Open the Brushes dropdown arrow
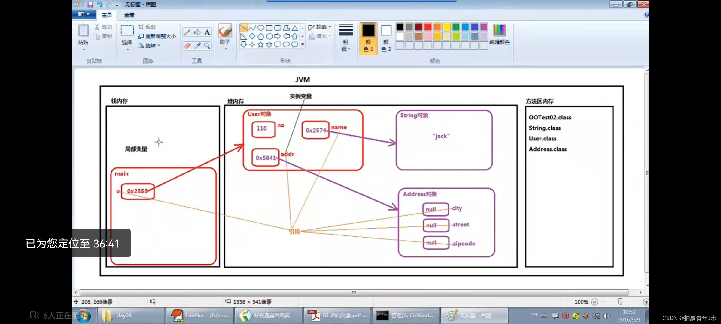 (x=225, y=49)
